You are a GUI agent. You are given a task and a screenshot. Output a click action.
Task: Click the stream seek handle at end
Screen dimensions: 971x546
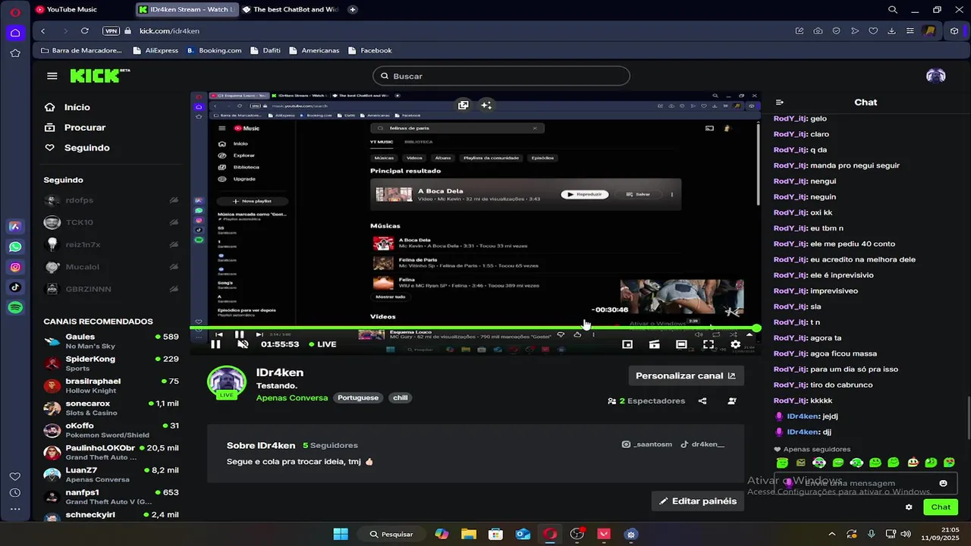pyautogui.click(x=756, y=328)
